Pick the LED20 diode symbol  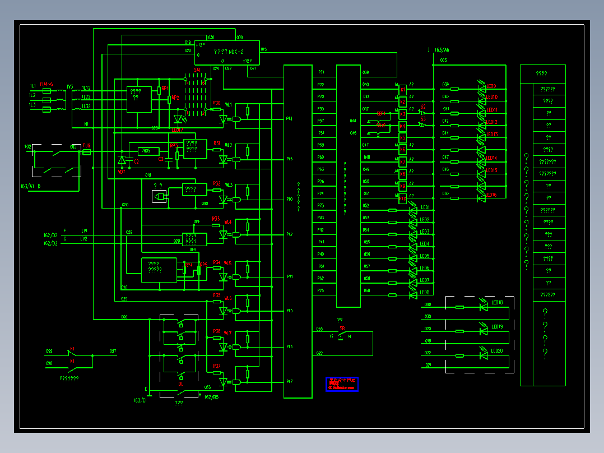pos(483,355)
